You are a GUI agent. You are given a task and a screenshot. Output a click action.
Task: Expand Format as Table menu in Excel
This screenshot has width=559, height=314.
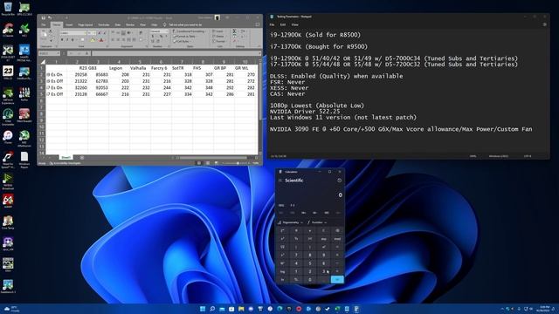pyautogui.click(x=184, y=37)
